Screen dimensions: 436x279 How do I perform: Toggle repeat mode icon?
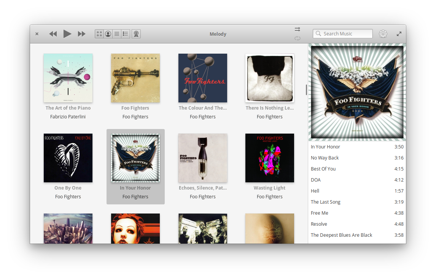coord(297,38)
